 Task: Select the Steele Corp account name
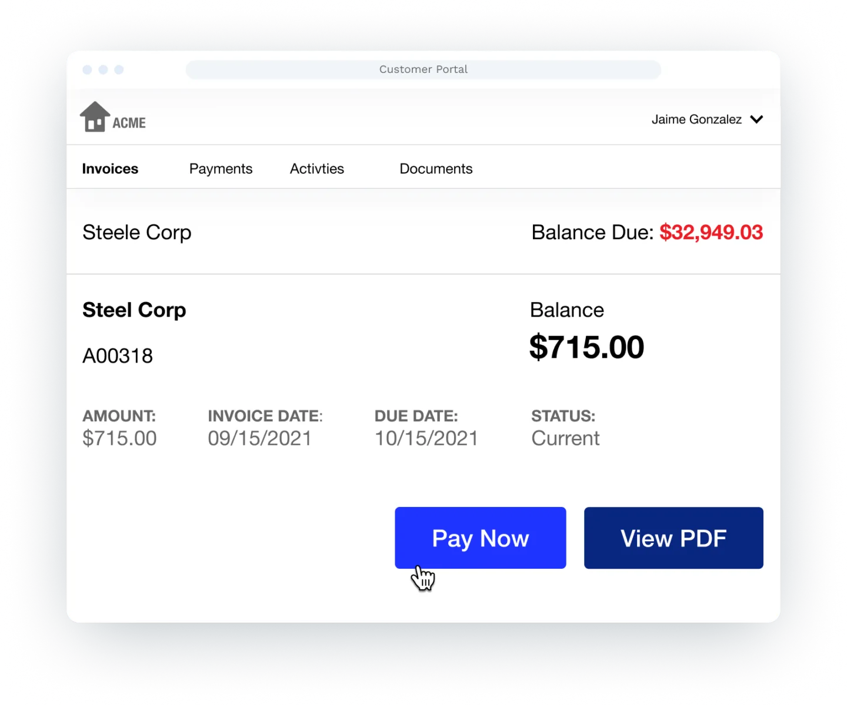tap(136, 233)
